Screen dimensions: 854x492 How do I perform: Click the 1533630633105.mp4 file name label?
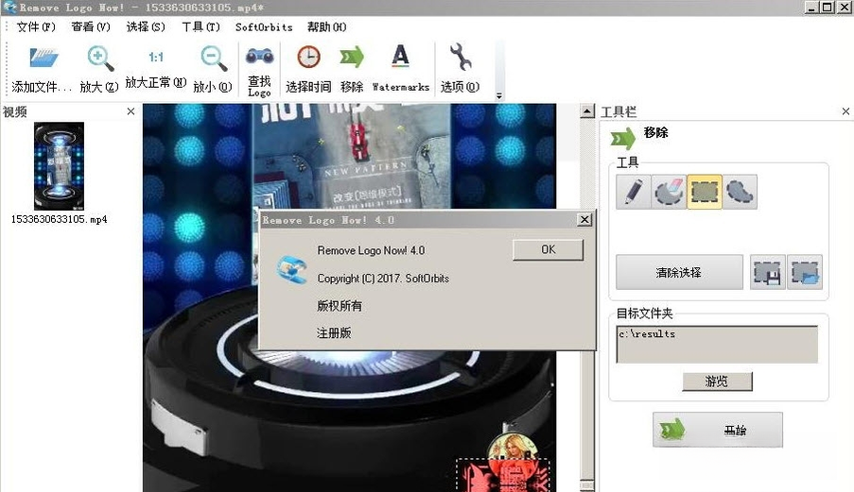click(59, 220)
